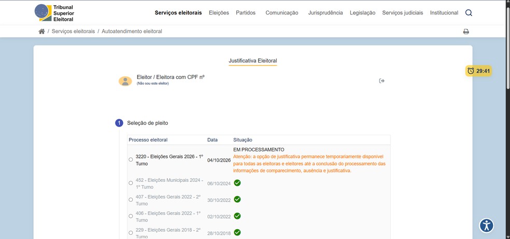The height and width of the screenshot is (239, 510).
Task: Click green check for 2018 2º Turno
Action: [237, 232]
